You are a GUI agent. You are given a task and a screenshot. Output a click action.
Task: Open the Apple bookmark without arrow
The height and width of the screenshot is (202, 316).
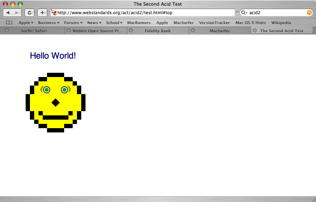click(162, 23)
